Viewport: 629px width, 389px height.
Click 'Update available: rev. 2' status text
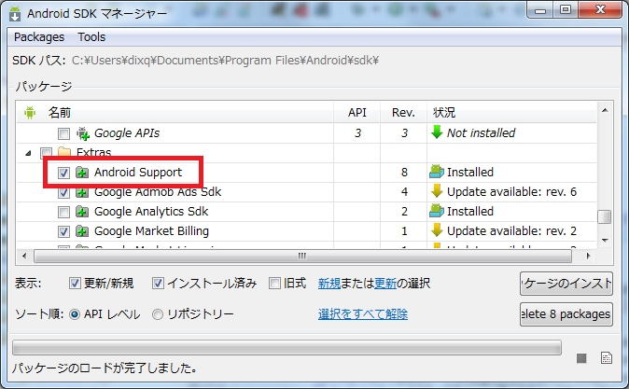(x=511, y=231)
